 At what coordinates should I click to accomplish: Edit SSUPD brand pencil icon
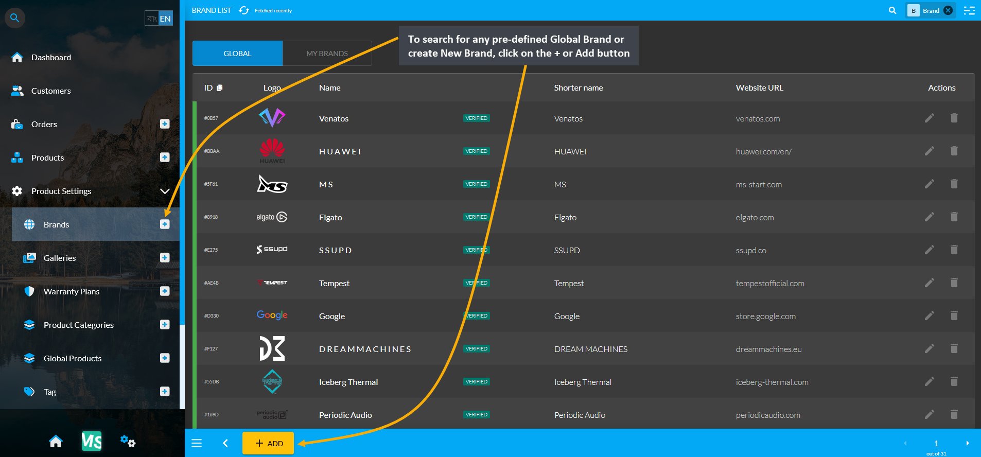pyautogui.click(x=929, y=250)
